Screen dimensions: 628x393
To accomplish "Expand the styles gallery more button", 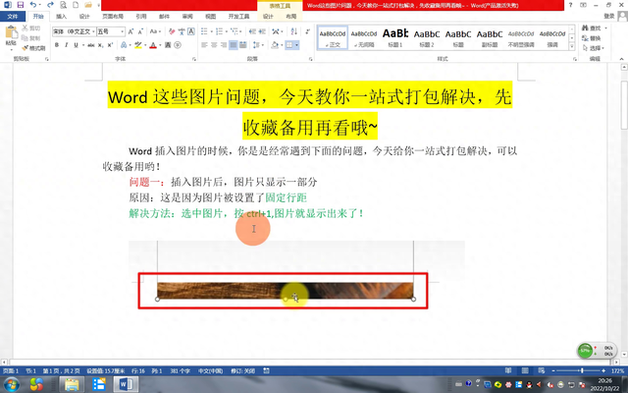I will [572, 46].
